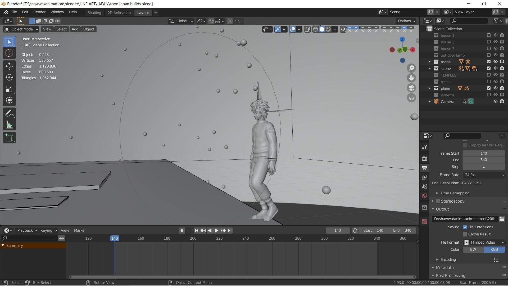This screenshot has width=508, height=286.
Task: Select the Cursor tool in viewport toolbar
Action: (x=9, y=53)
